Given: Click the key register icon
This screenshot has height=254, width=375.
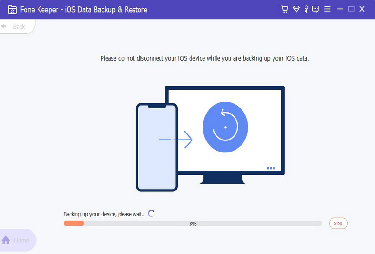Looking at the screenshot, I should (x=306, y=9).
